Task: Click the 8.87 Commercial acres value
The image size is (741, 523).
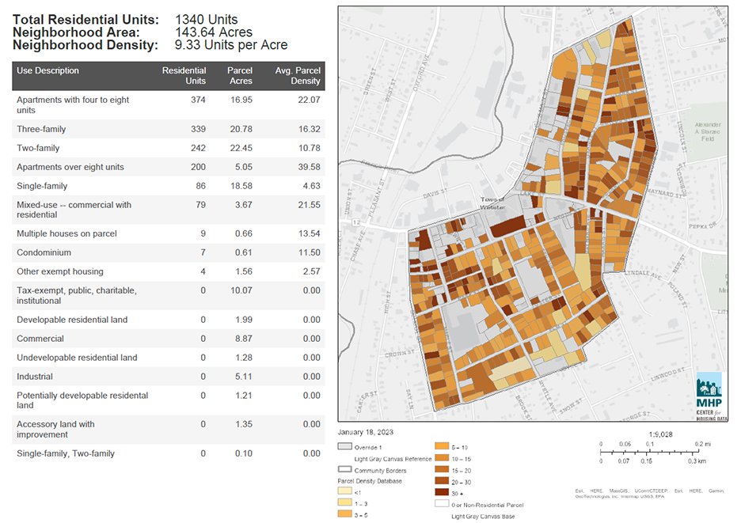Action: click(x=244, y=339)
